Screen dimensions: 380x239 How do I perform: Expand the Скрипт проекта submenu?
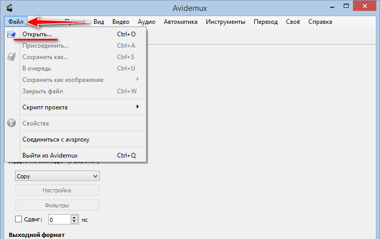coord(75,107)
